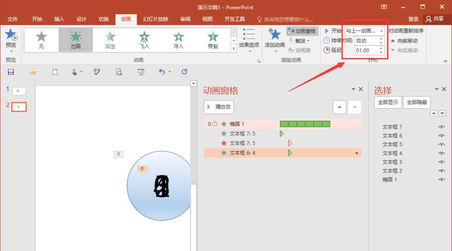The width and height of the screenshot is (452, 251).
Task: Click the Duration (持续时间) input field
Action: [x=367, y=41]
